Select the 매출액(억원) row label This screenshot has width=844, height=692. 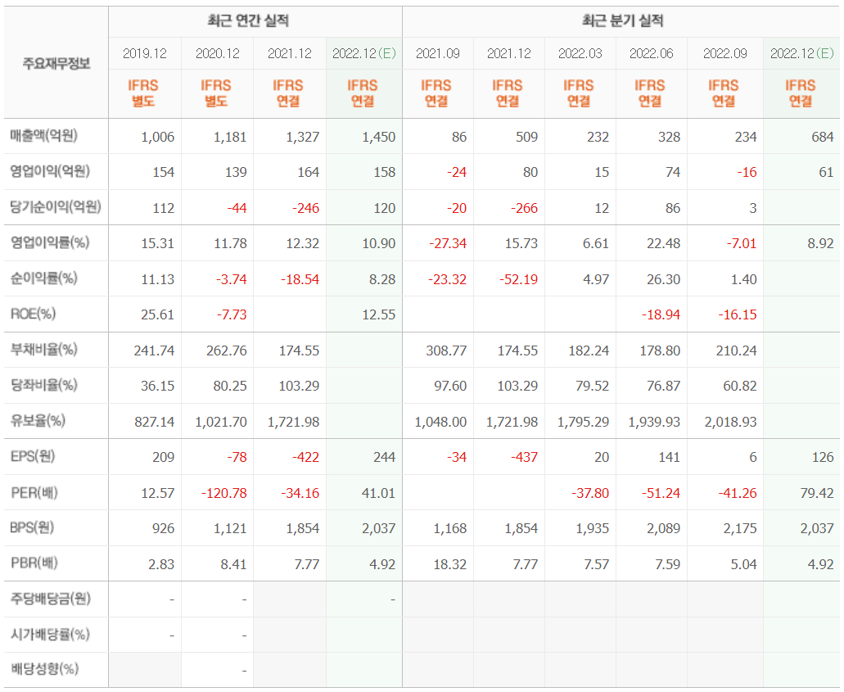coord(43,135)
